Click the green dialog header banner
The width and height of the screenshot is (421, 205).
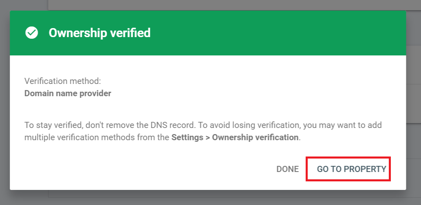[x=265, y=33]
